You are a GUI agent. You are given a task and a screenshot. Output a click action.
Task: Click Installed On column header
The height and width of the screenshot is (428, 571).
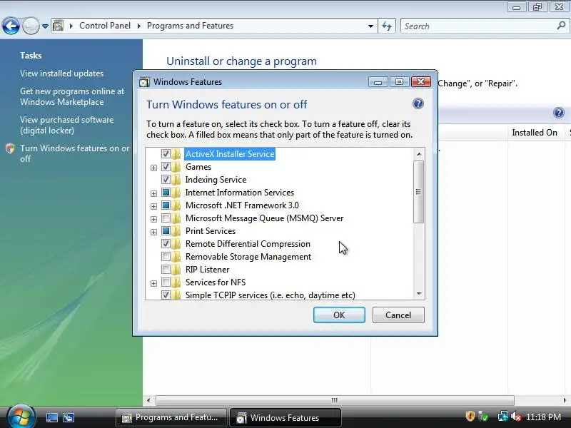tap(535, 133)
